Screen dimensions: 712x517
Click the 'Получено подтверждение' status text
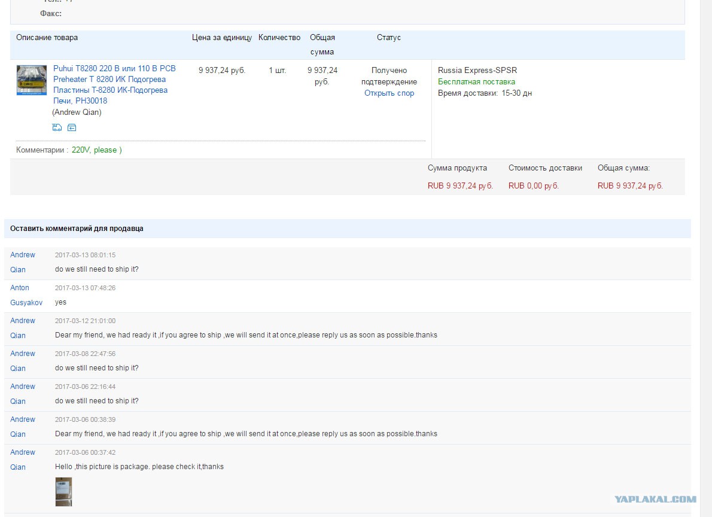[x=389, y=76]
